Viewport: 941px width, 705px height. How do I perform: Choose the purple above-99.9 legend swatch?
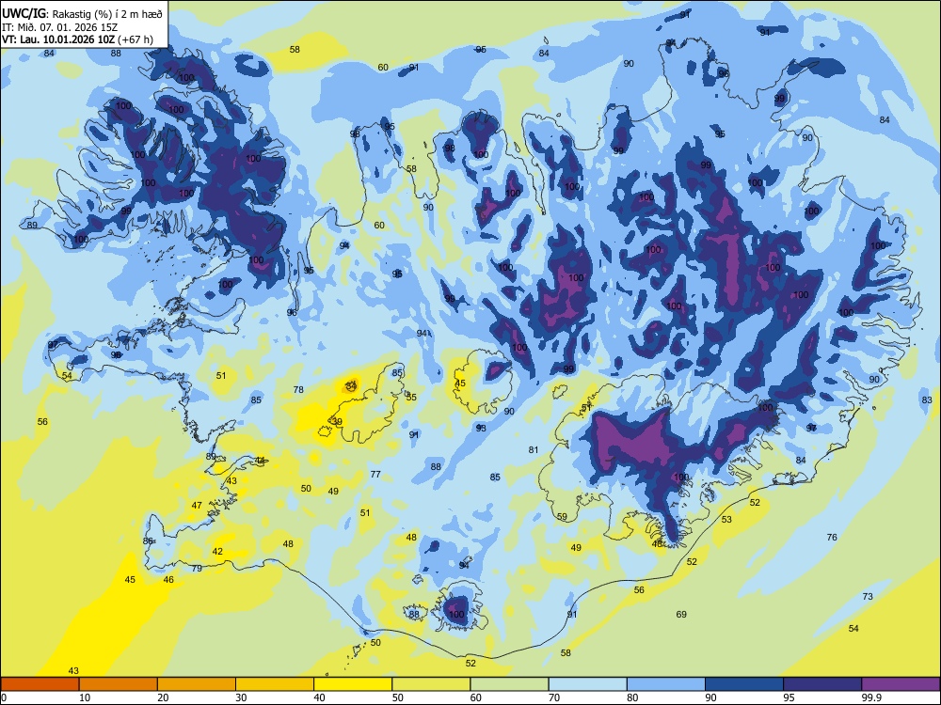901,684
